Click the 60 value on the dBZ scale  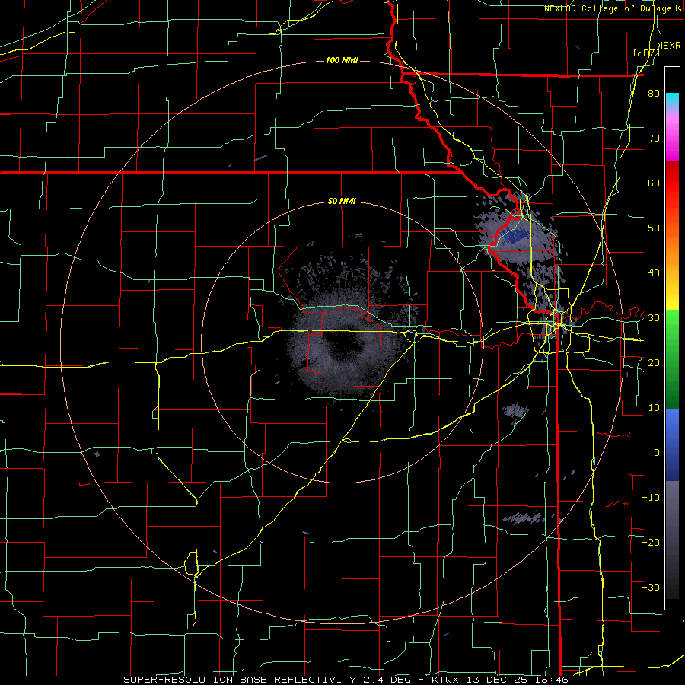click(654, 183)
